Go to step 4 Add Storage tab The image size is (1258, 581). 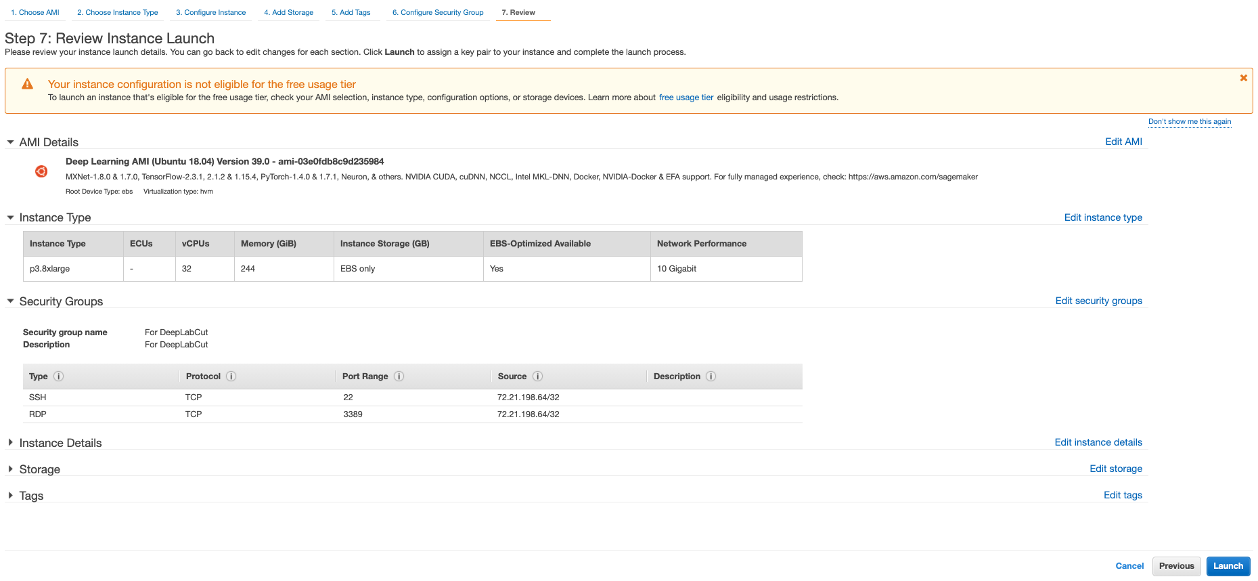tap(289, 12)
